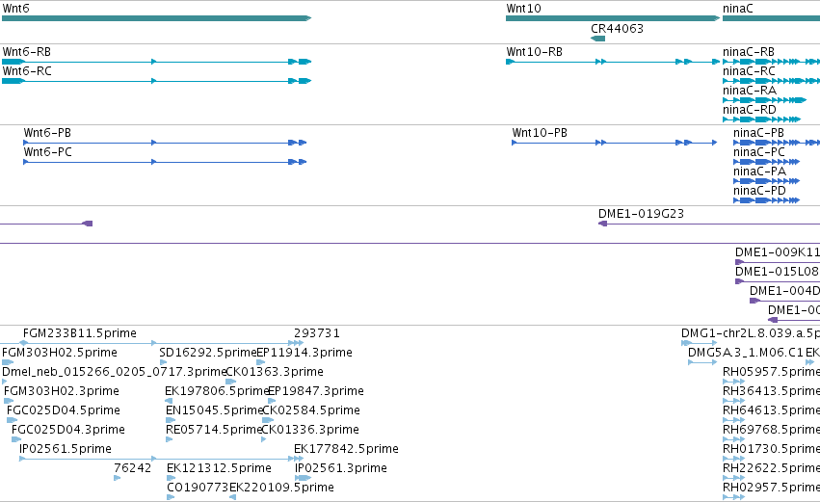Viewport: 820px width, 502px height.
Task: Select Dmel_neb_015266_0205_0717.3prime label
Action: [x=114, y=372]
